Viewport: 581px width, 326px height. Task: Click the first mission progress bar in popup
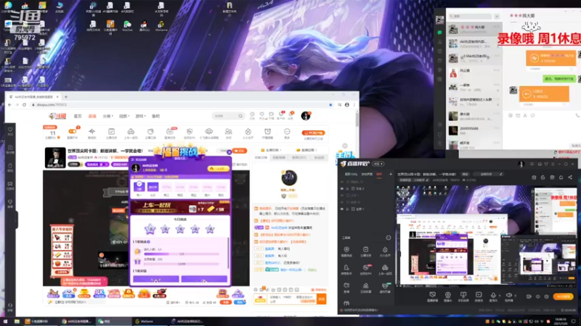pyautogui.click(x=182, y=254)
